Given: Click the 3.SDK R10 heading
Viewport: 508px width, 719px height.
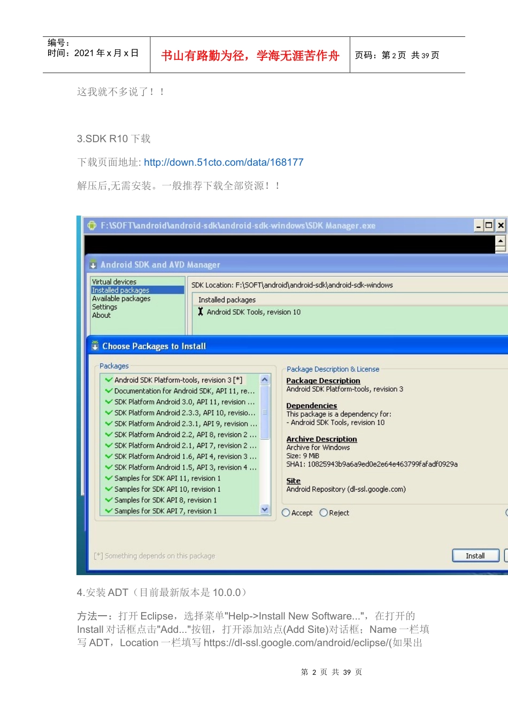Looking at the screenshot, I should tap(114, 139).
